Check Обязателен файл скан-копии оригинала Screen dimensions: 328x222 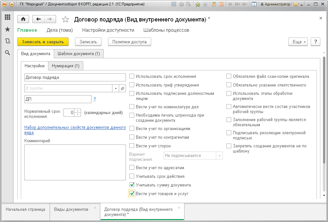click(229, 76)
